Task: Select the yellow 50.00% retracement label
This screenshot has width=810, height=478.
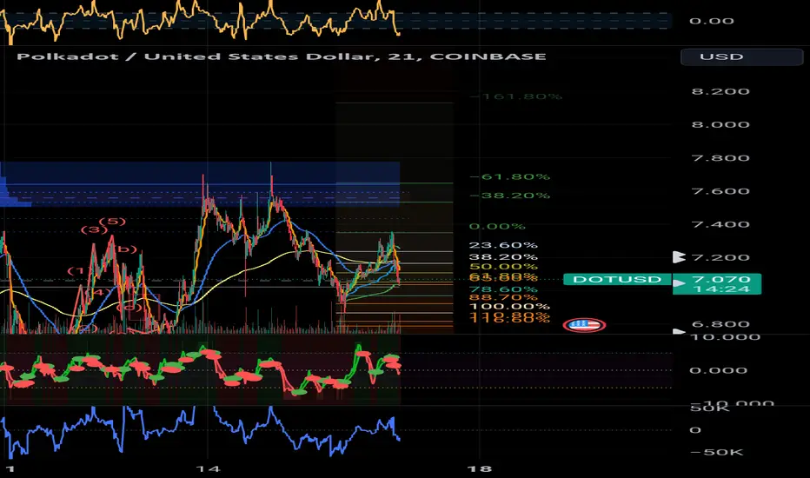Action: [503, 267]
